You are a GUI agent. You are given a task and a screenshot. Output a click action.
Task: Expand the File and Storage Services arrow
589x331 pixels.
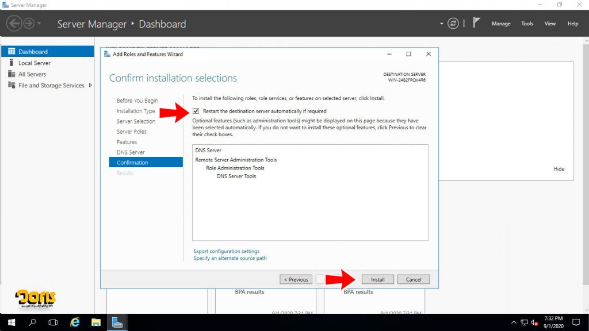point(90,85)
